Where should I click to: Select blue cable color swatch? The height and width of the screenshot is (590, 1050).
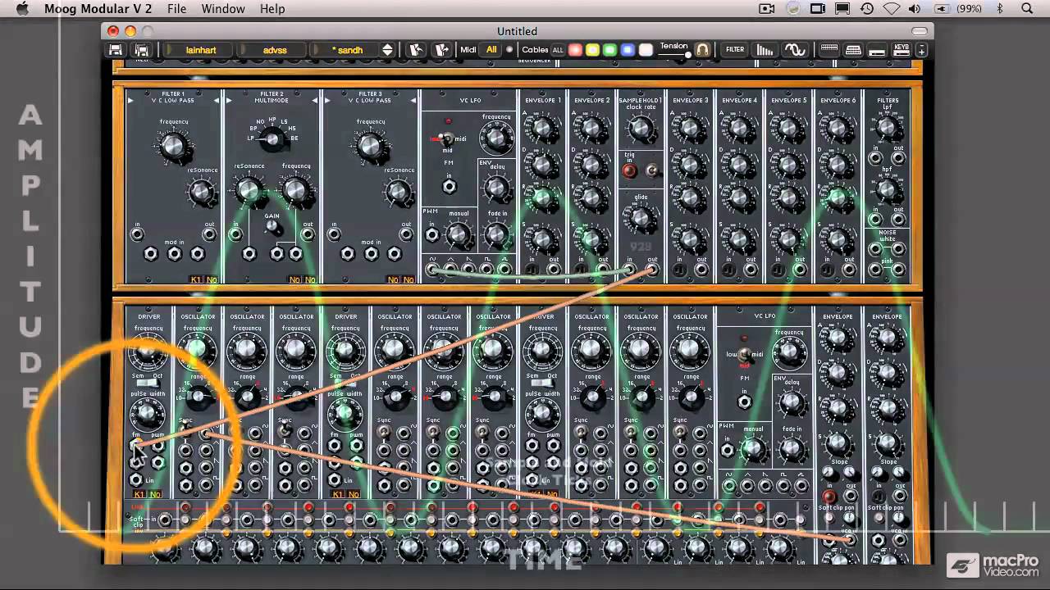point(628,50)
